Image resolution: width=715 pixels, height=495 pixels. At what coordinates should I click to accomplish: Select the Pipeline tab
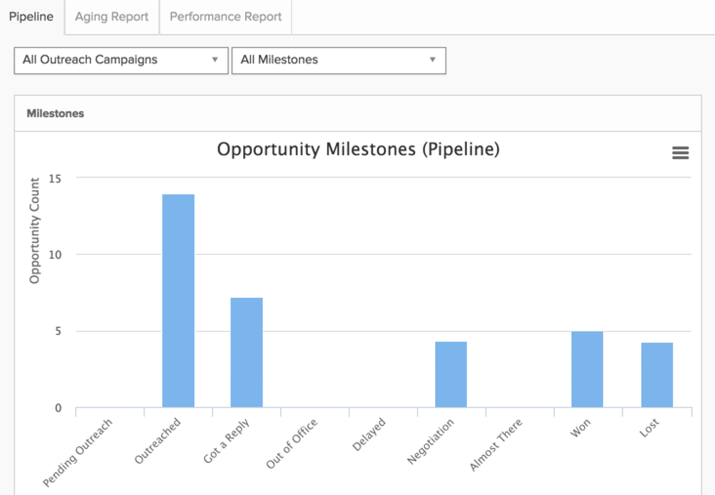click(x=31, y=17)
